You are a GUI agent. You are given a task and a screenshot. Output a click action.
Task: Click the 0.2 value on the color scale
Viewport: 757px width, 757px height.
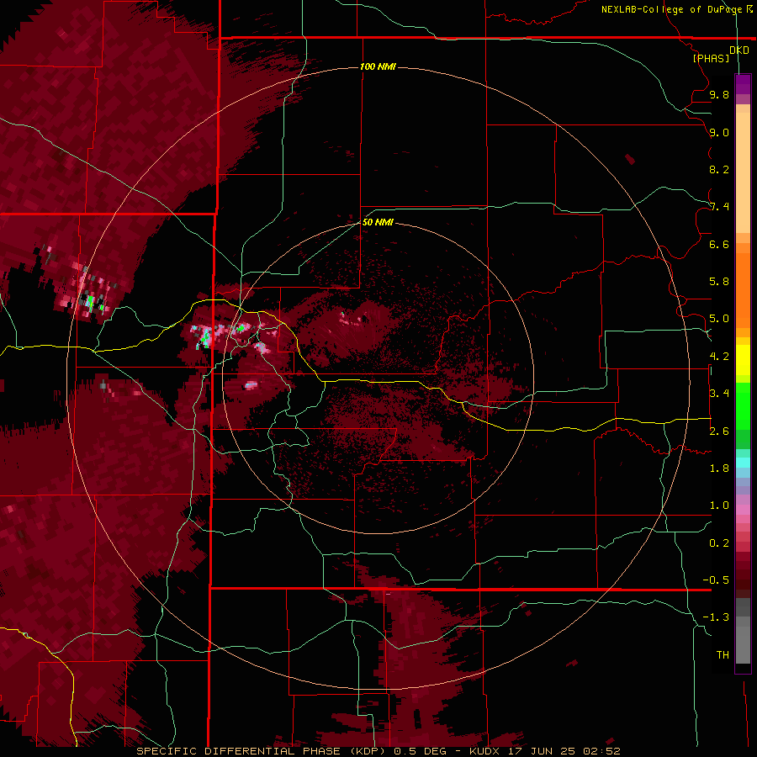tap(719, 543)
